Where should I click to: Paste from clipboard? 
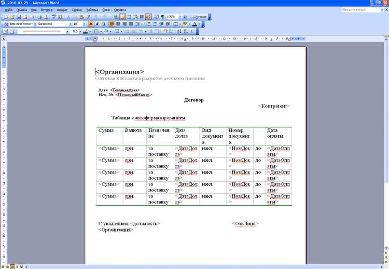(81, 17)
